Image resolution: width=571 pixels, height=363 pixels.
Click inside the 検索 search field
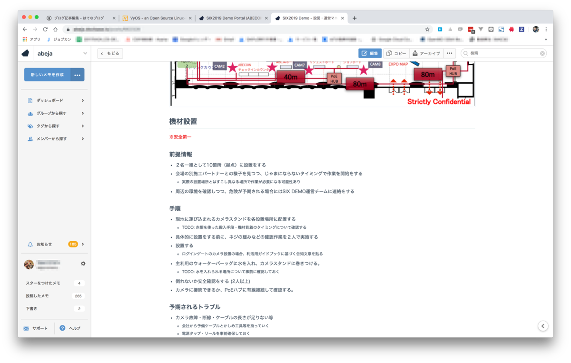point(500,53)
